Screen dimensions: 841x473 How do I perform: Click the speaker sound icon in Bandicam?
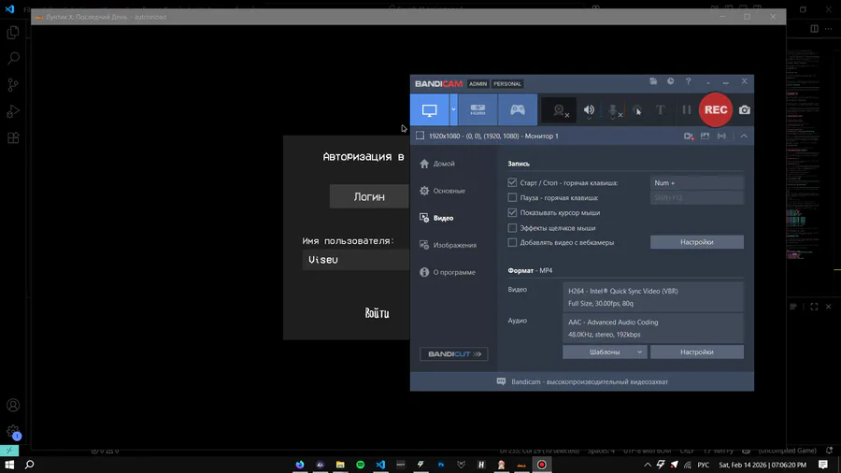click(589, 110)
